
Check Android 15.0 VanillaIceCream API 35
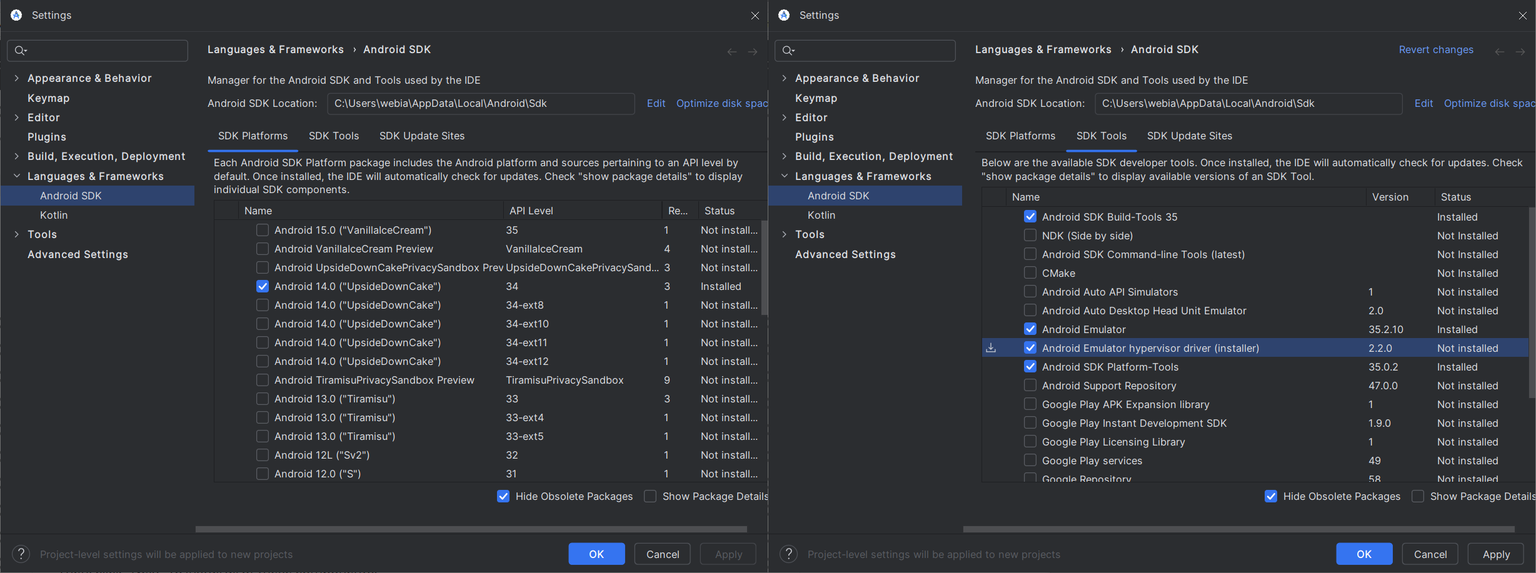point(263,230)
